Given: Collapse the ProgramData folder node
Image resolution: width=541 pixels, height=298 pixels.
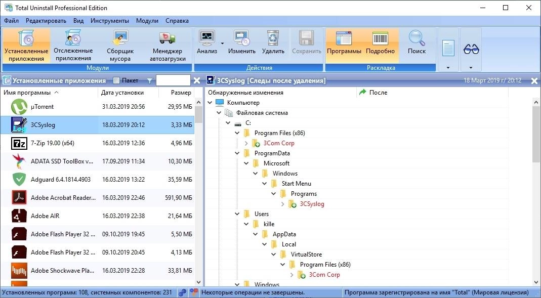Looking at the screenshot, I should coord(237,153).
